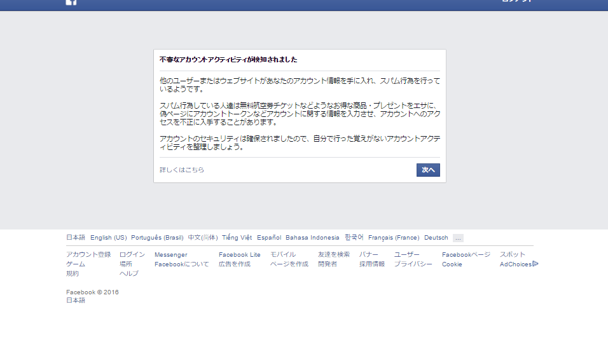This screenshot has height=342, width=608.
Task: Click the Facebook logo icon in header
Action: 71,2
